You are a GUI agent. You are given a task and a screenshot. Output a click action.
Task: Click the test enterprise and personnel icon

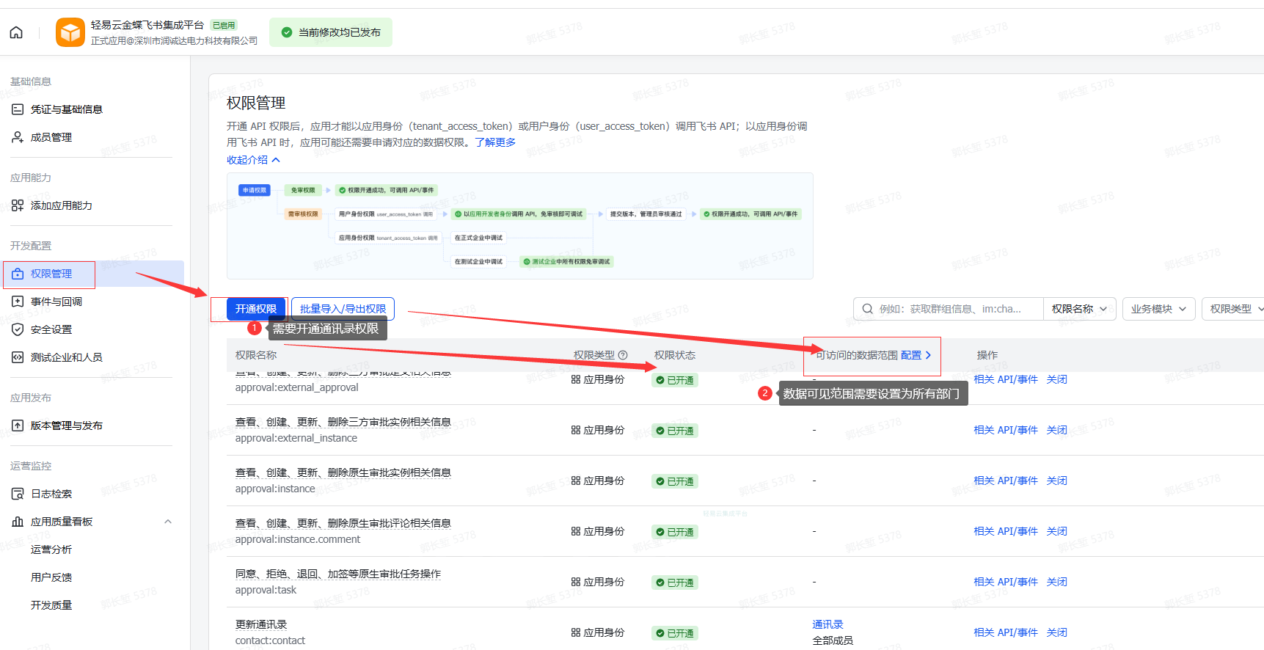pyautogui.click(x=18, y=357)
